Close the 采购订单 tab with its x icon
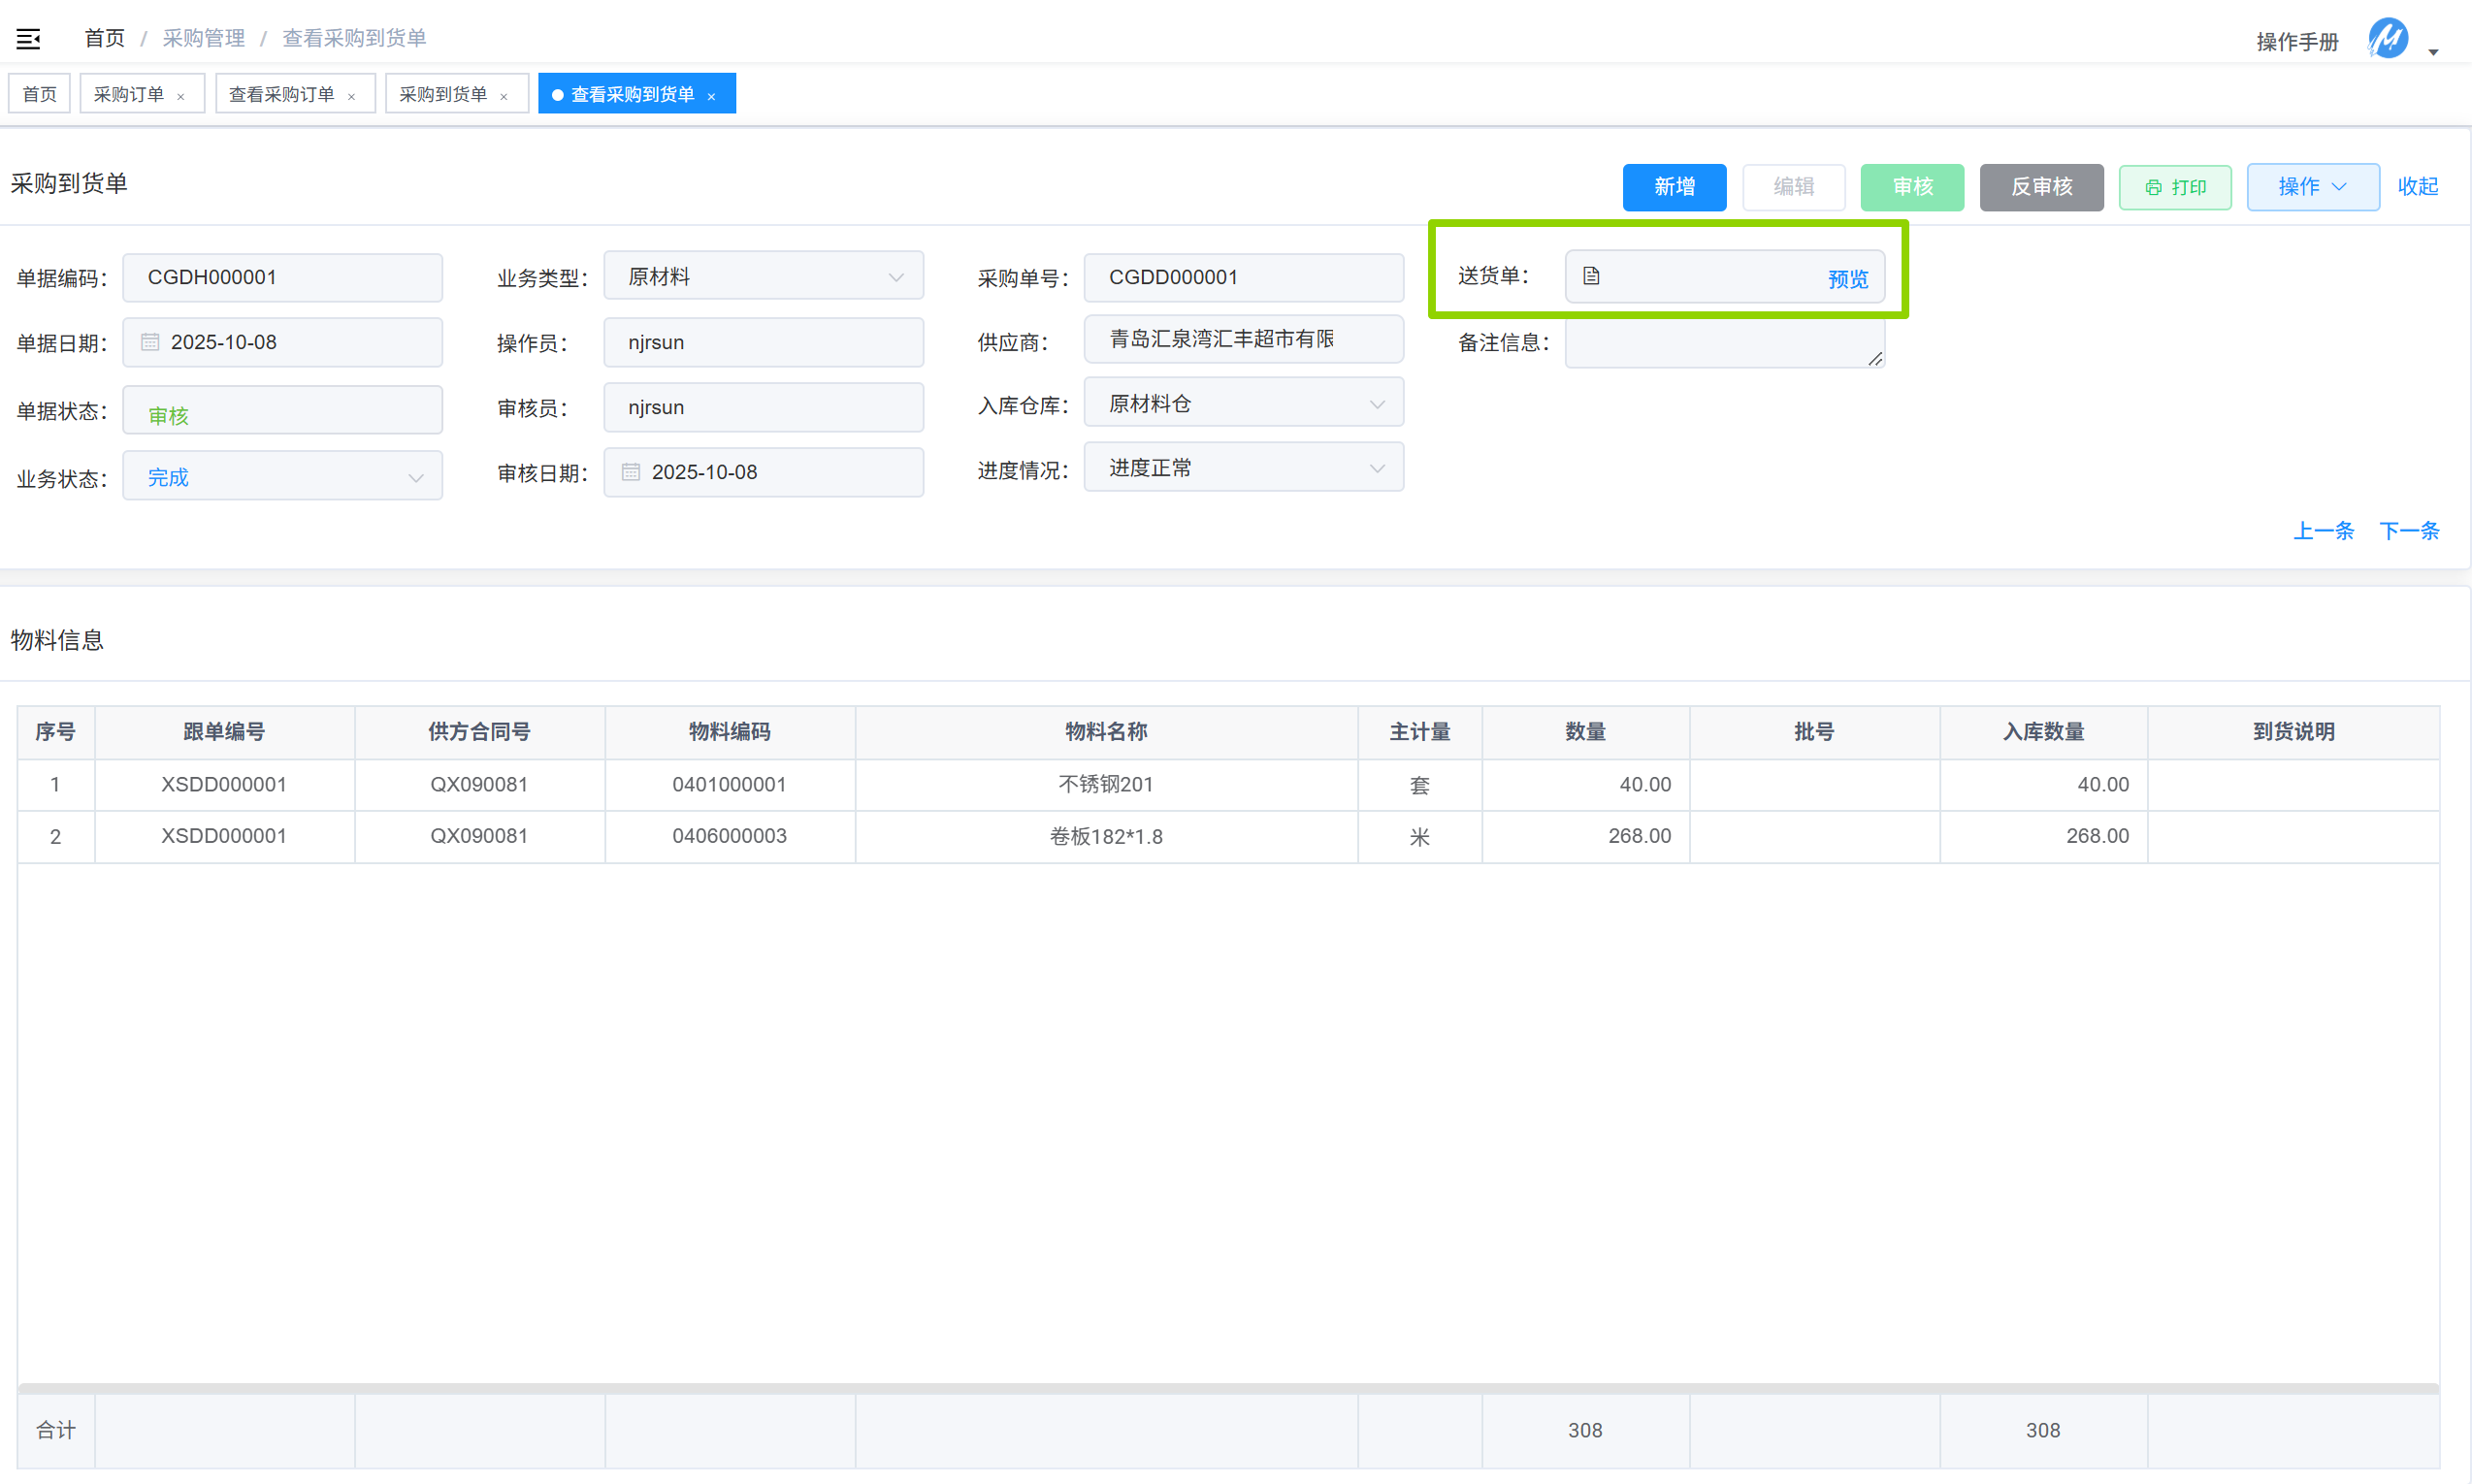 point(181,97)
